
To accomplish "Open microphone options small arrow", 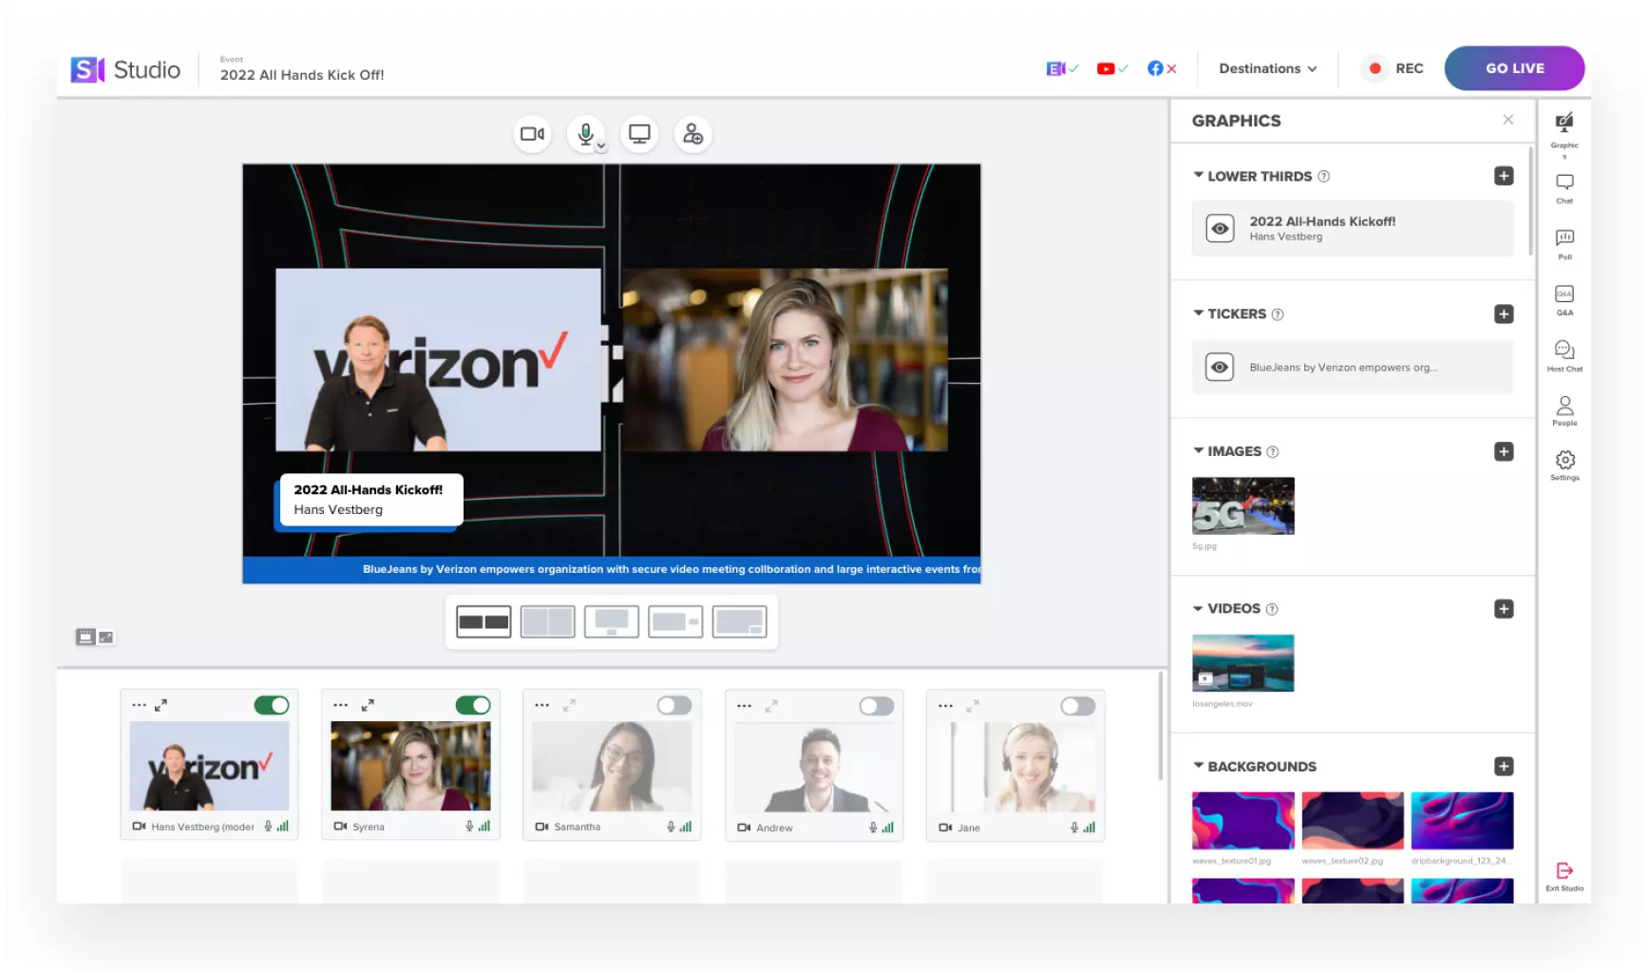I will point(601,146).
